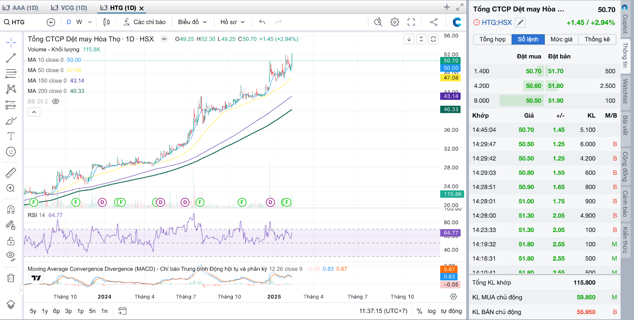Click the trash icon to remove drawings
Viewport: 634px width, 320px height.
(x=11, y=278)
